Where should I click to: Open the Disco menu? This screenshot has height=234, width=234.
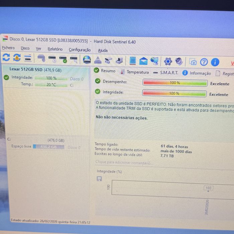25,48
